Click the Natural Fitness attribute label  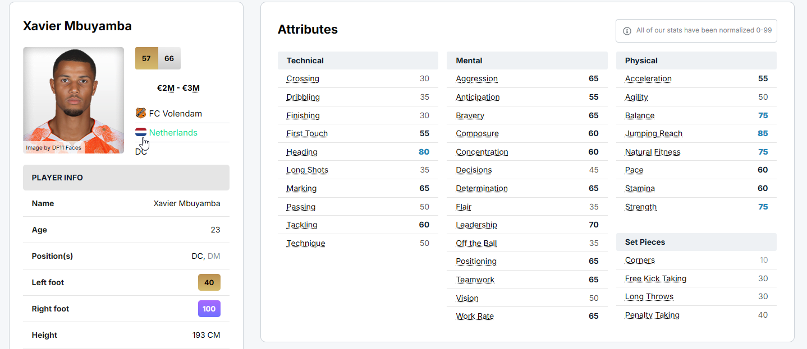652,152
